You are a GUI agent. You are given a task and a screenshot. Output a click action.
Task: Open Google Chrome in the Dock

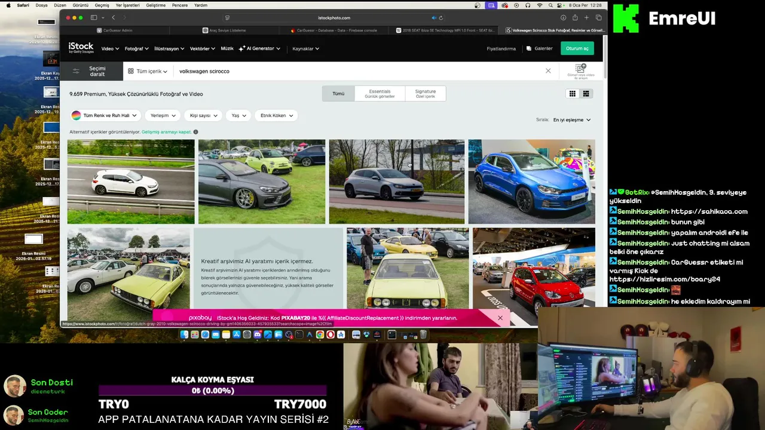(320, 334)
